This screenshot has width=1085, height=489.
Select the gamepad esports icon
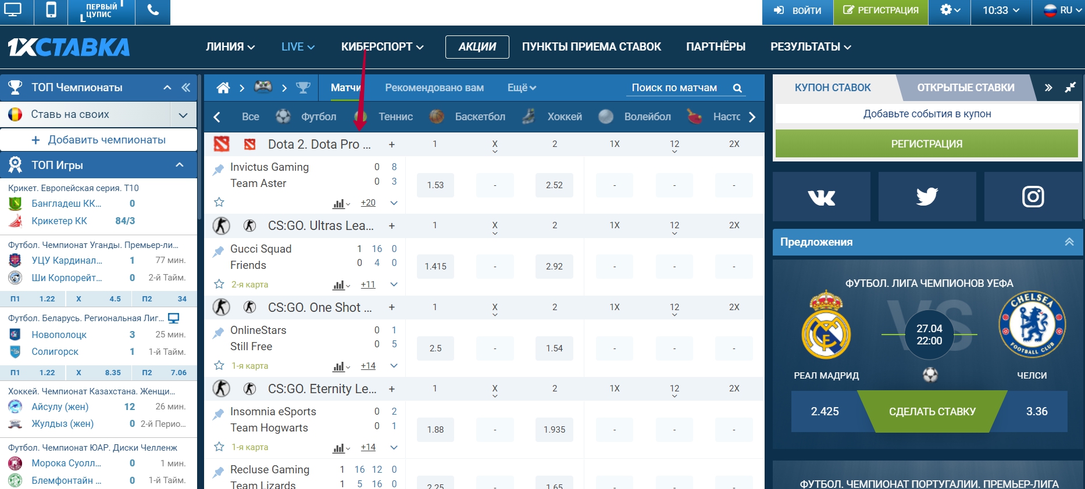pos(263,87)
